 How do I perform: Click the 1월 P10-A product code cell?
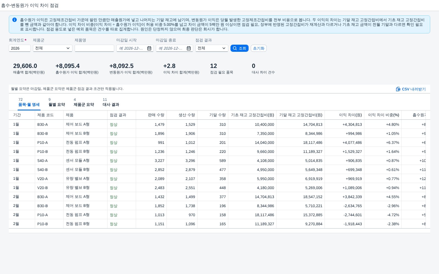pos(49,142)
